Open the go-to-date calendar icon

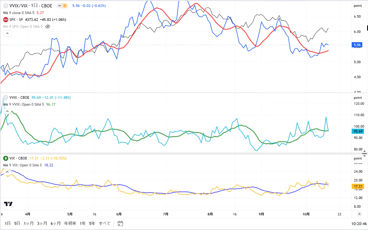click(120, 223)
